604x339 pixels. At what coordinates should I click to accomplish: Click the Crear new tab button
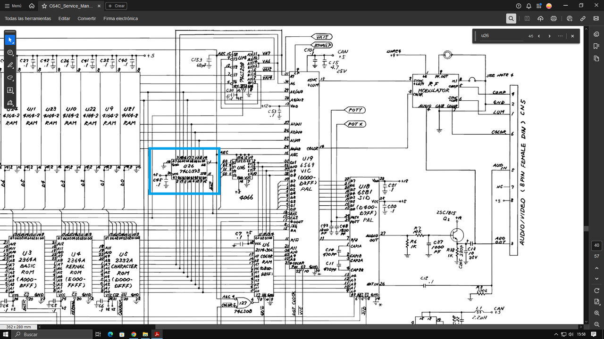click(x=116, y=6)
